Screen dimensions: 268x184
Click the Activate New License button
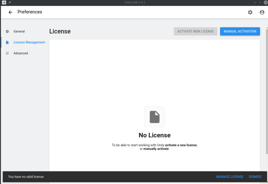[x=195, y=31]
